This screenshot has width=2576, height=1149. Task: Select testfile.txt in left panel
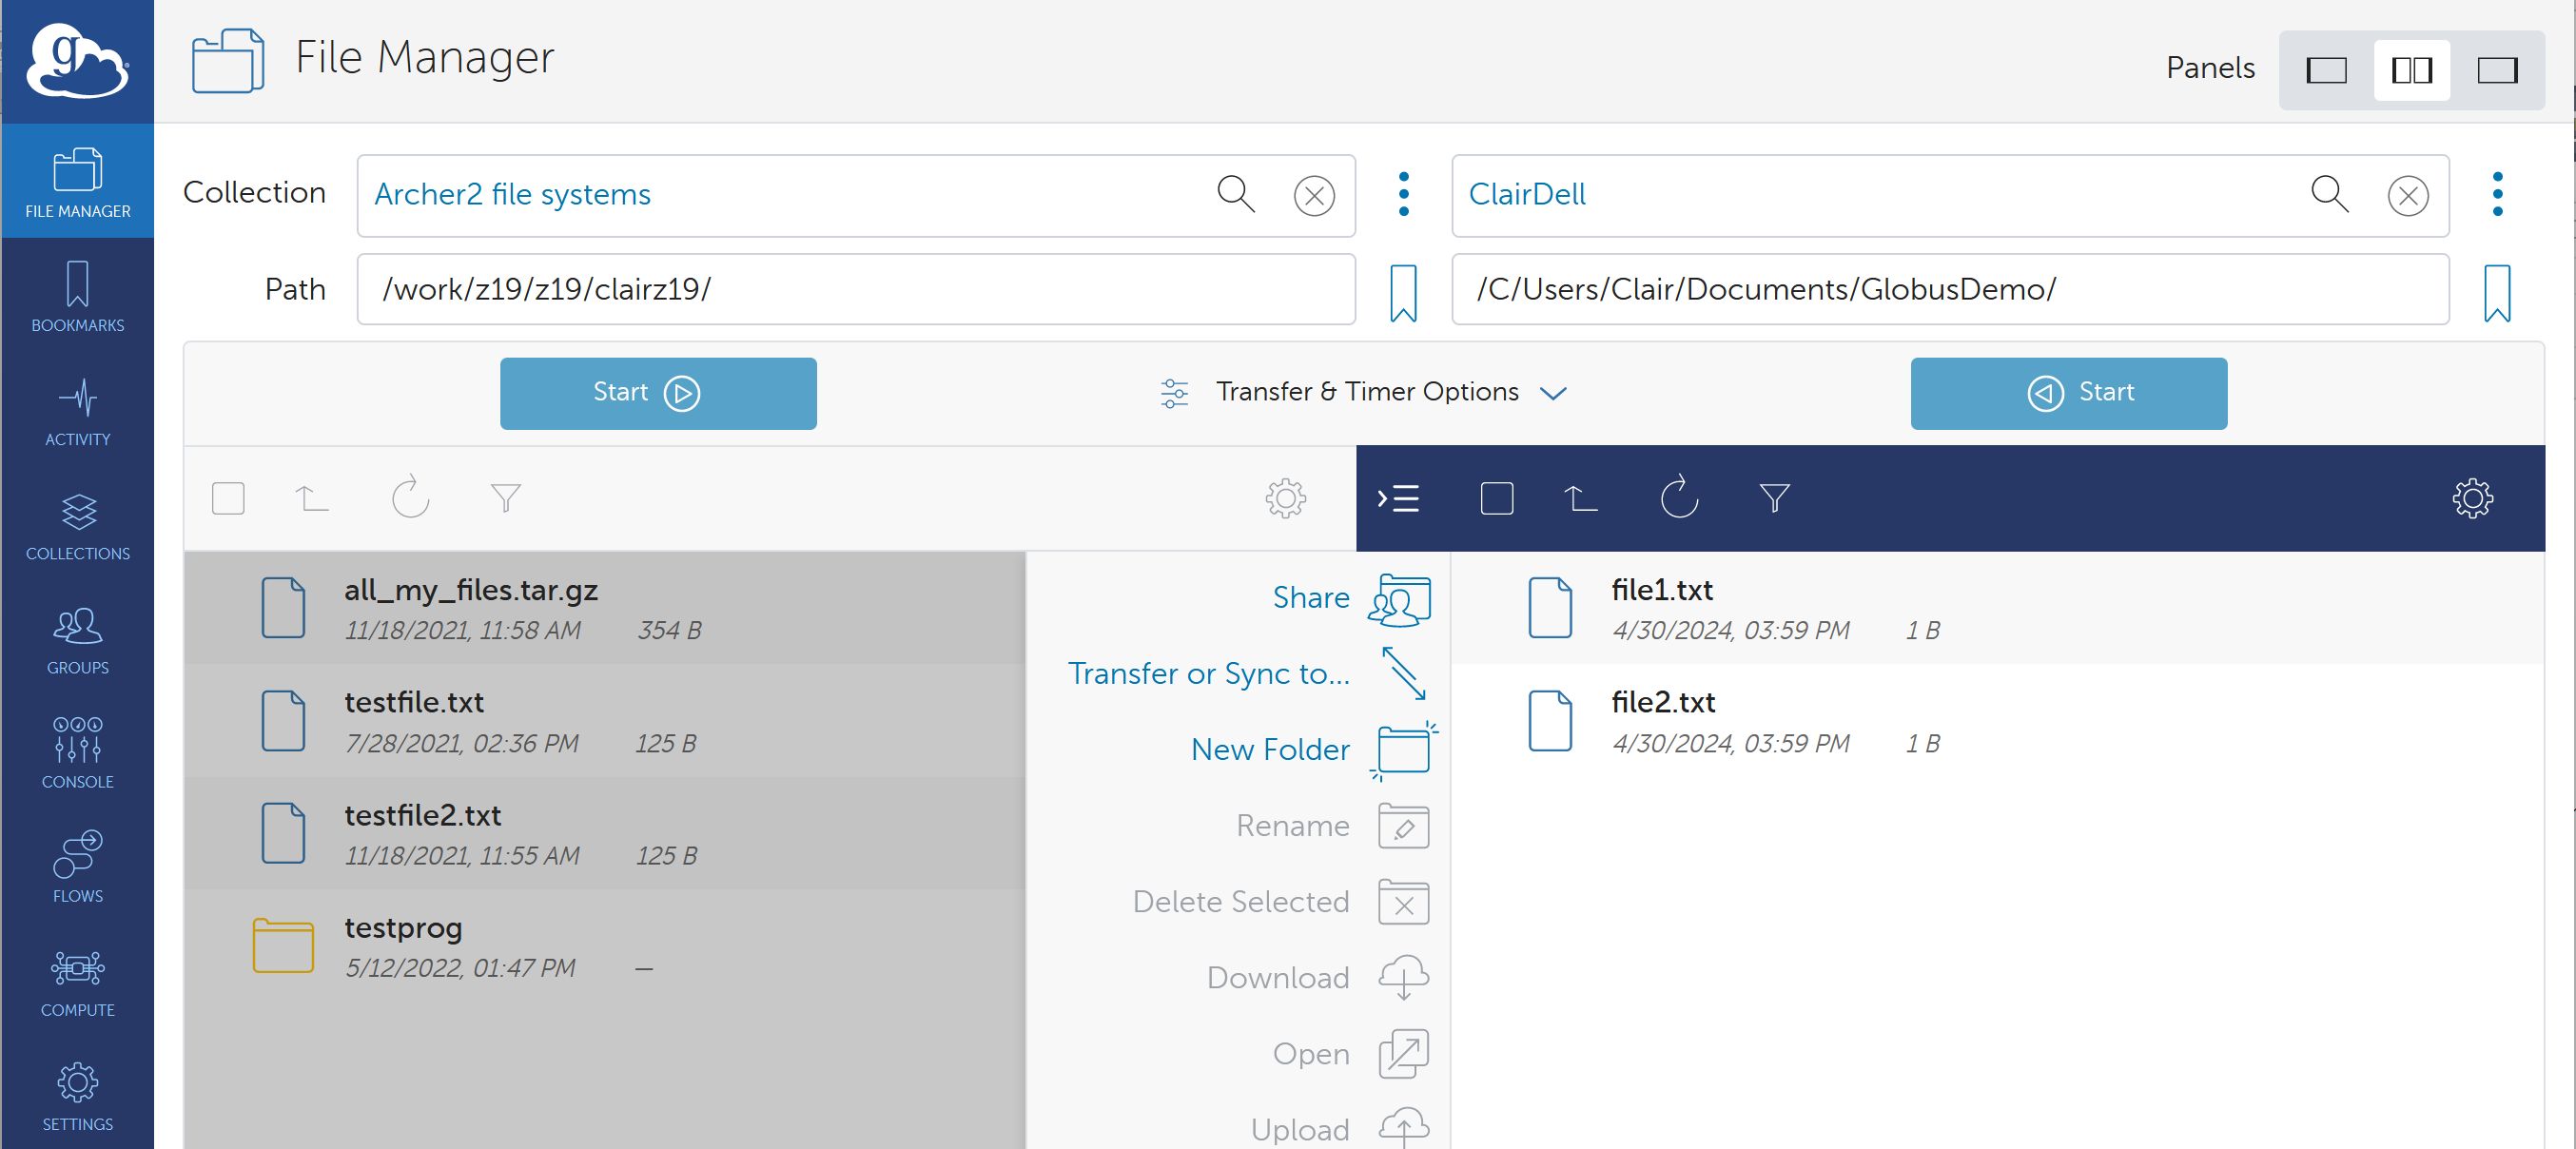(604, 721)
